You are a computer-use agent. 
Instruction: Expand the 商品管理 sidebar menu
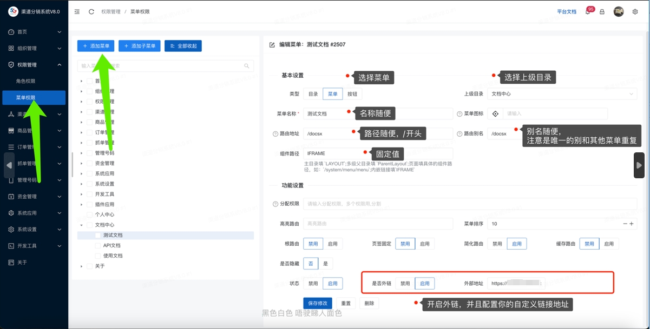tap(34, 131)
